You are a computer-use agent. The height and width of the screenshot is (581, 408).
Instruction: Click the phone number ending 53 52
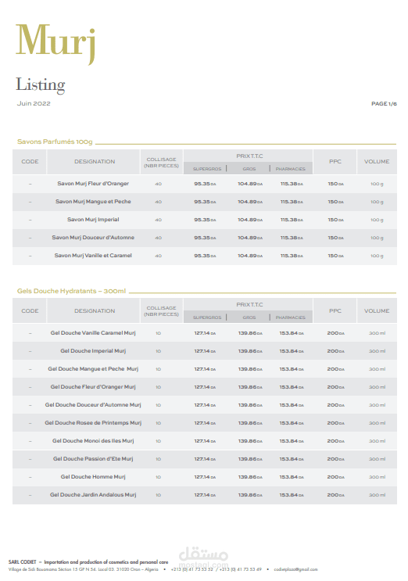(x=191, y=569)
